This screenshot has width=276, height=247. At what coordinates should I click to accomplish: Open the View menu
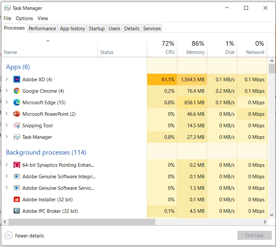(43, 18)
